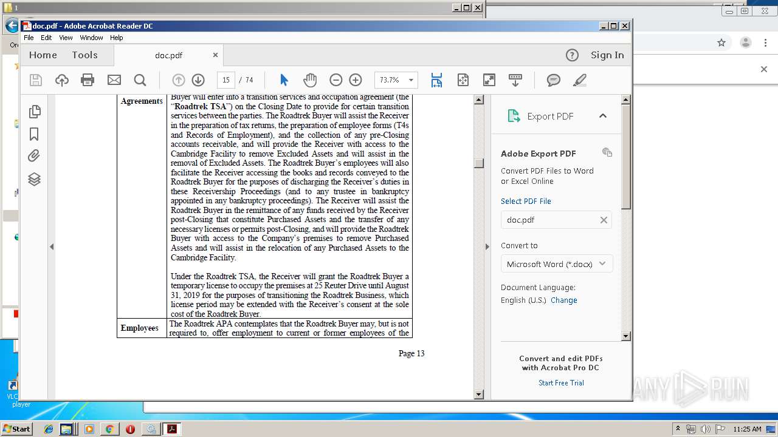Viewport: 778px width, 437px height.
Task: Zoom out with minus button
Action: pyautogui.click(x=336, y=80)
